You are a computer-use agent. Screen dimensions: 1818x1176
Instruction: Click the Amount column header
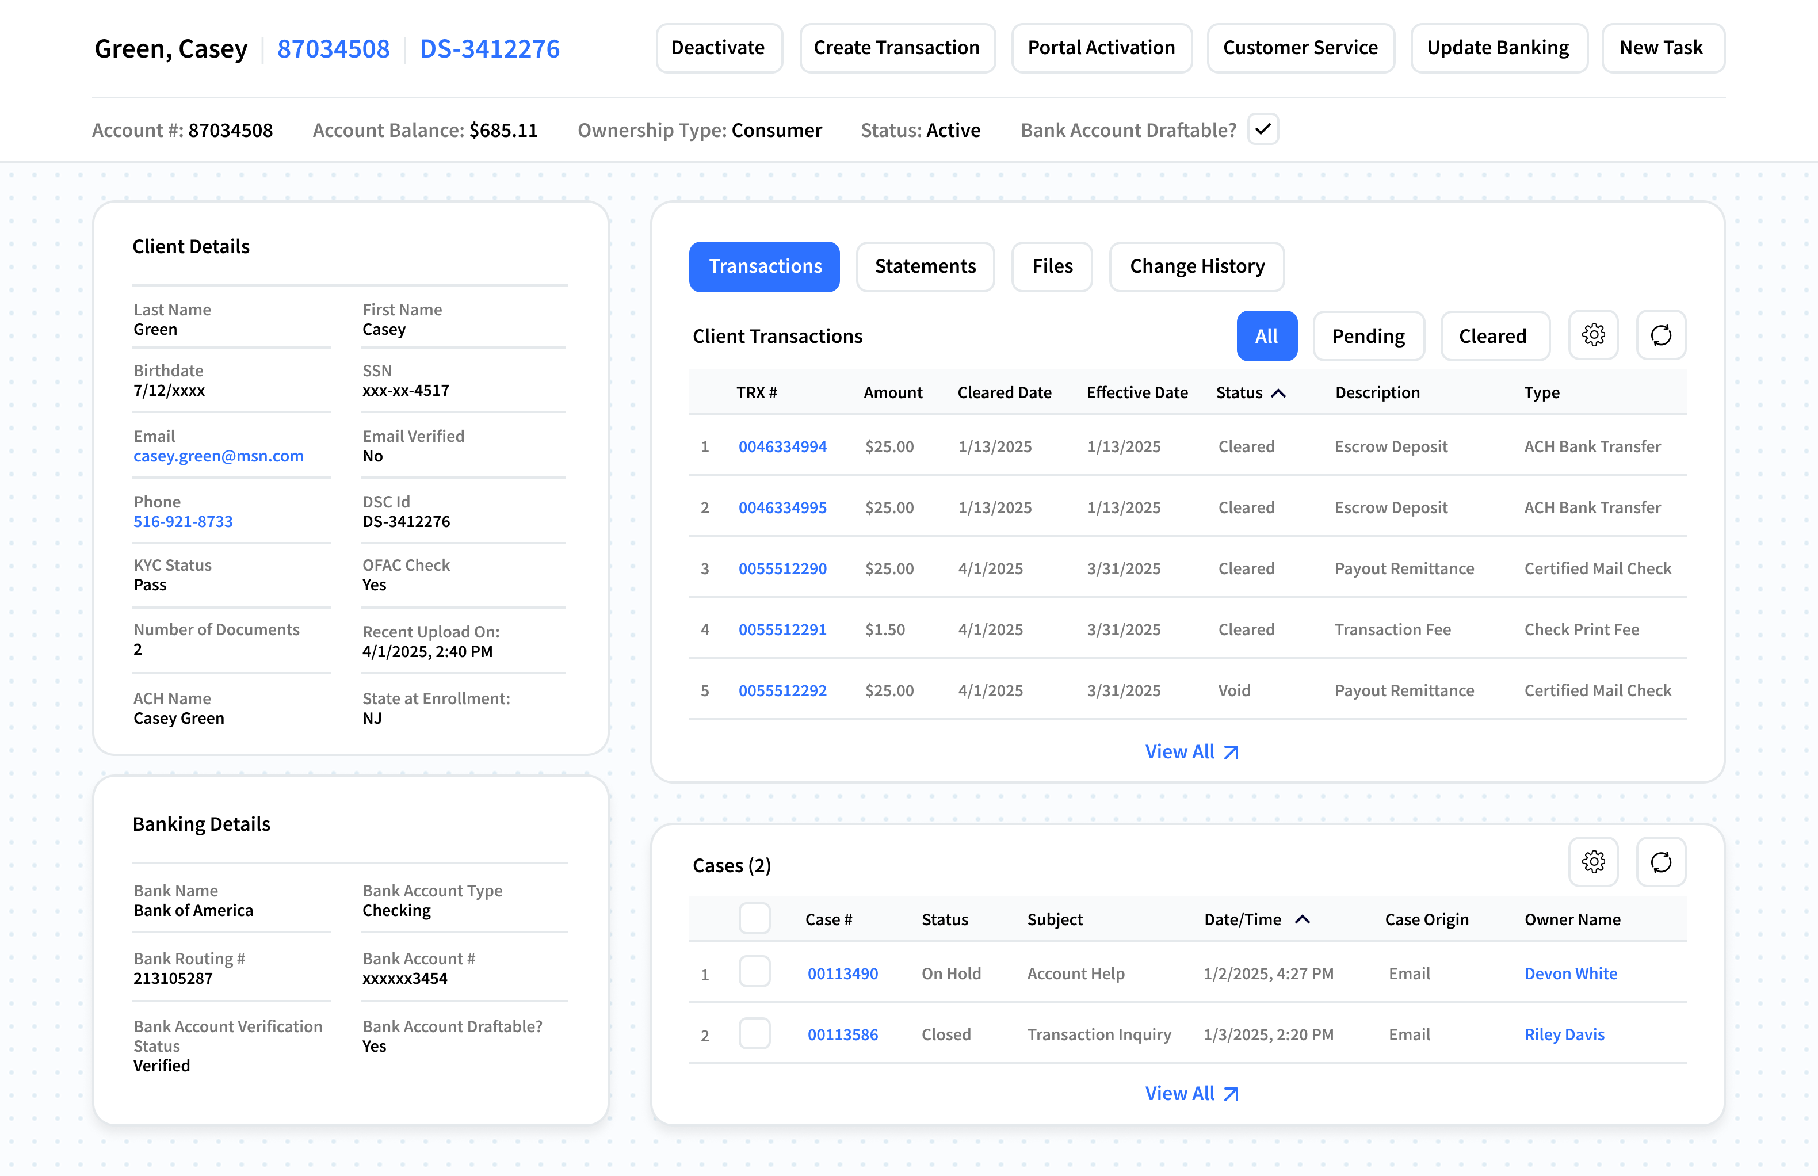pos(892,392)
